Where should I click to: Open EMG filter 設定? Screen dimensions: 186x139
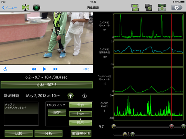pos(57,112)
